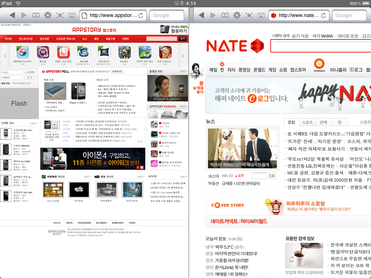Click the 투표하기 poll button
This screenshot has height=278, width=371.
pos(117,71)
